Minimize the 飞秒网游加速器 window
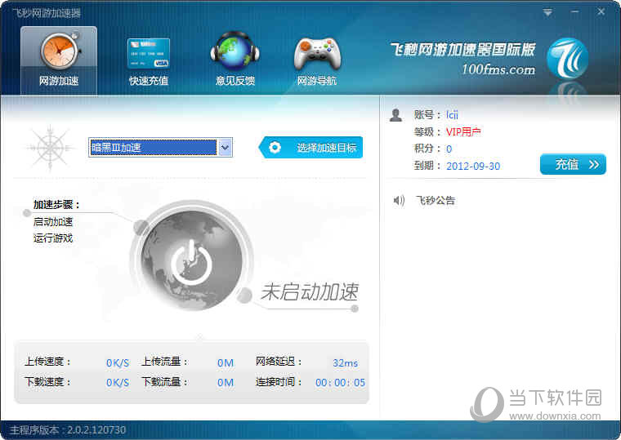621x440 pixels. coord(574,12)
